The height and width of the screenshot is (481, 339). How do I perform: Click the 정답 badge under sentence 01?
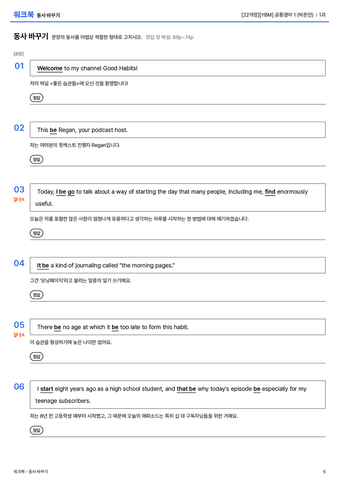click(x=36, y=98)
